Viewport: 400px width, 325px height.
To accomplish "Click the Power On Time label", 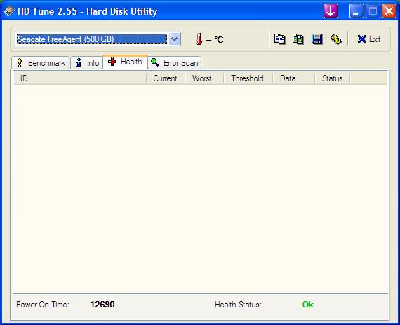I will 43,305.
